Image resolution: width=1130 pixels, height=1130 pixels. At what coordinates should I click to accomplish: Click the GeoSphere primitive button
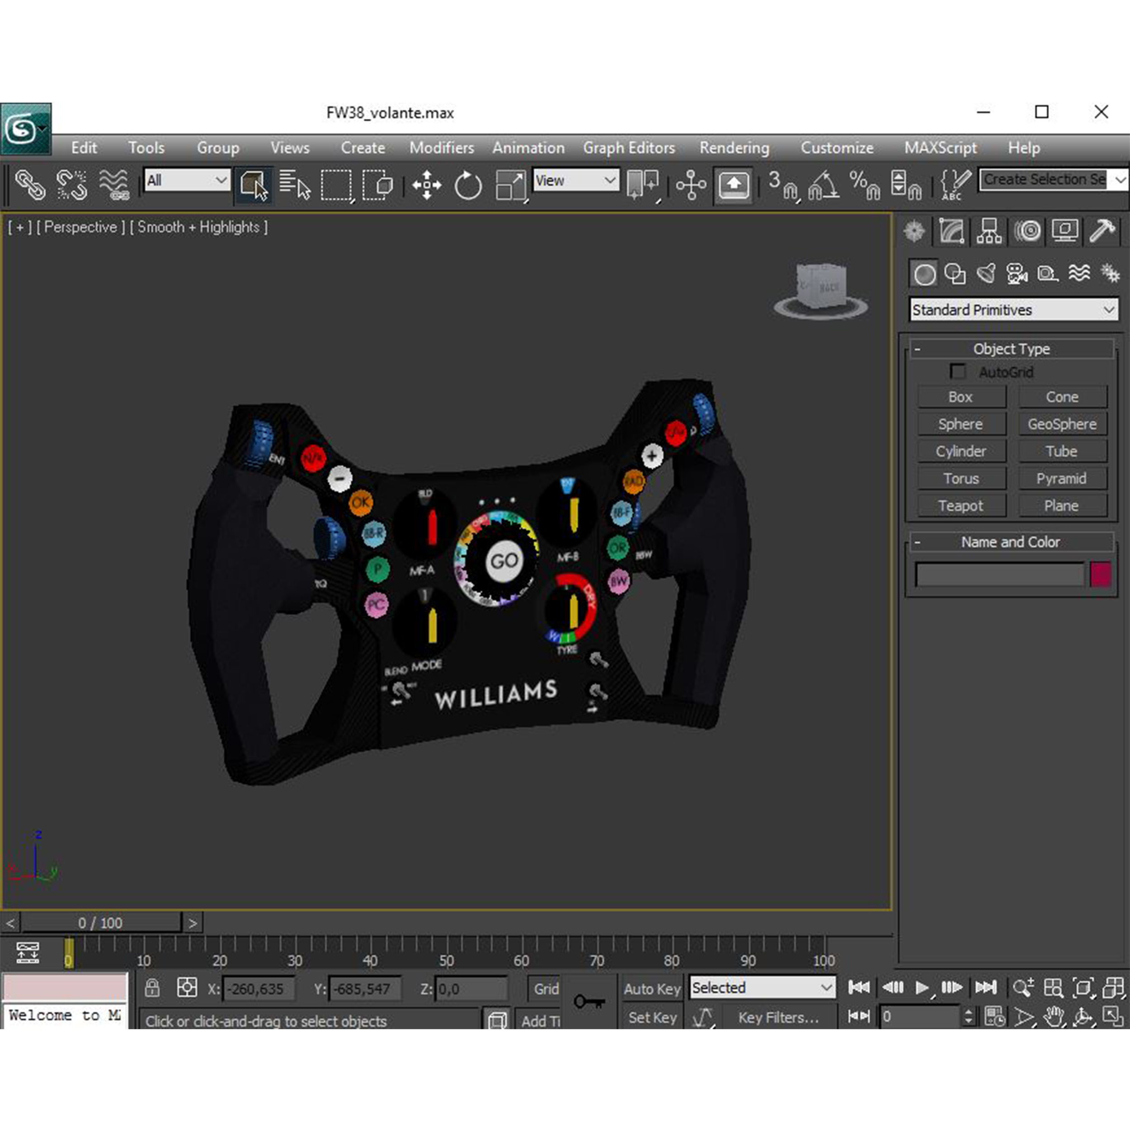point(1062,424)
